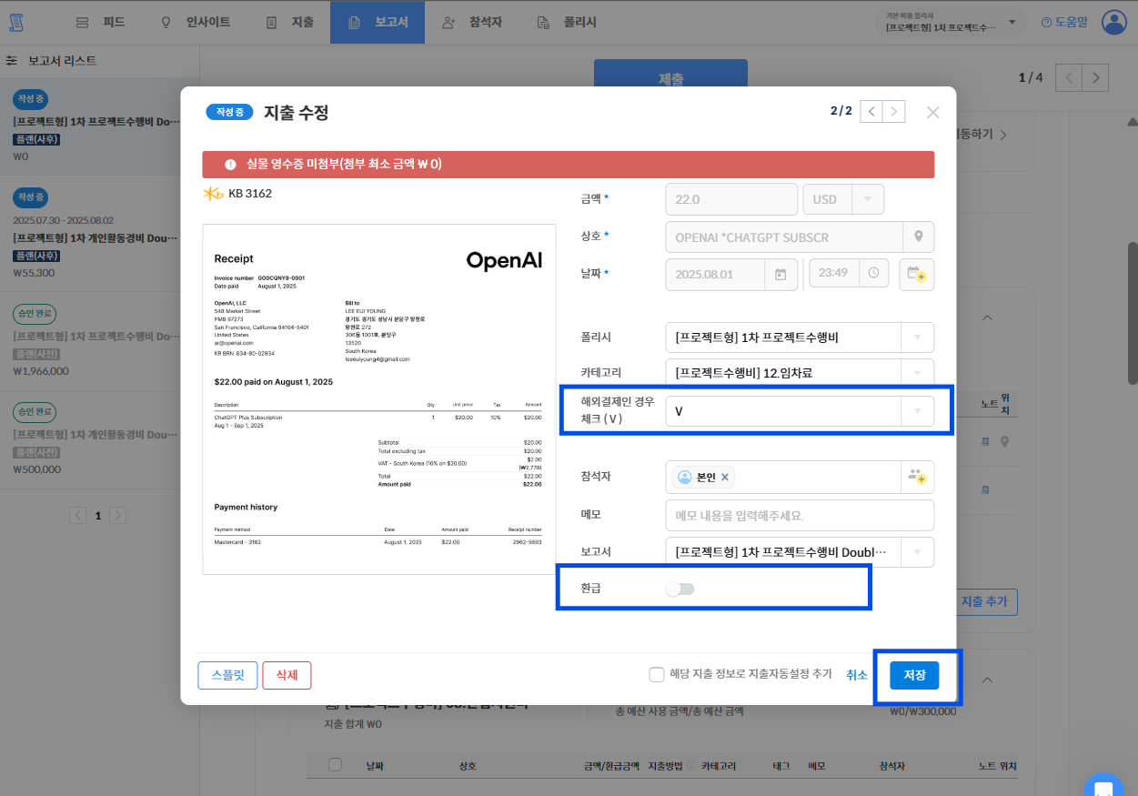Click the red warning alert icon

230,165
